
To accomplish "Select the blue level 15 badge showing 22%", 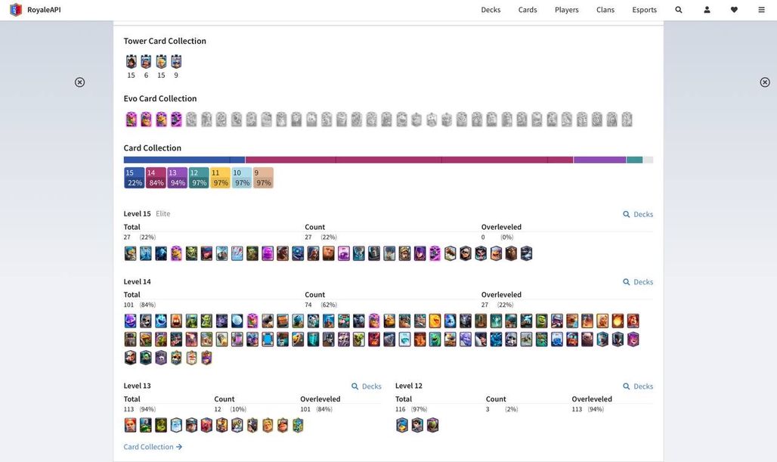I will pos(134,178).
